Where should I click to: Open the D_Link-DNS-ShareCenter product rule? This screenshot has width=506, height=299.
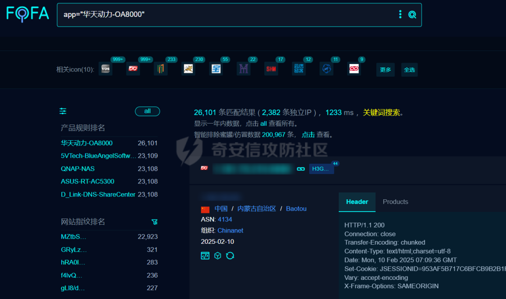pos(98,195)
